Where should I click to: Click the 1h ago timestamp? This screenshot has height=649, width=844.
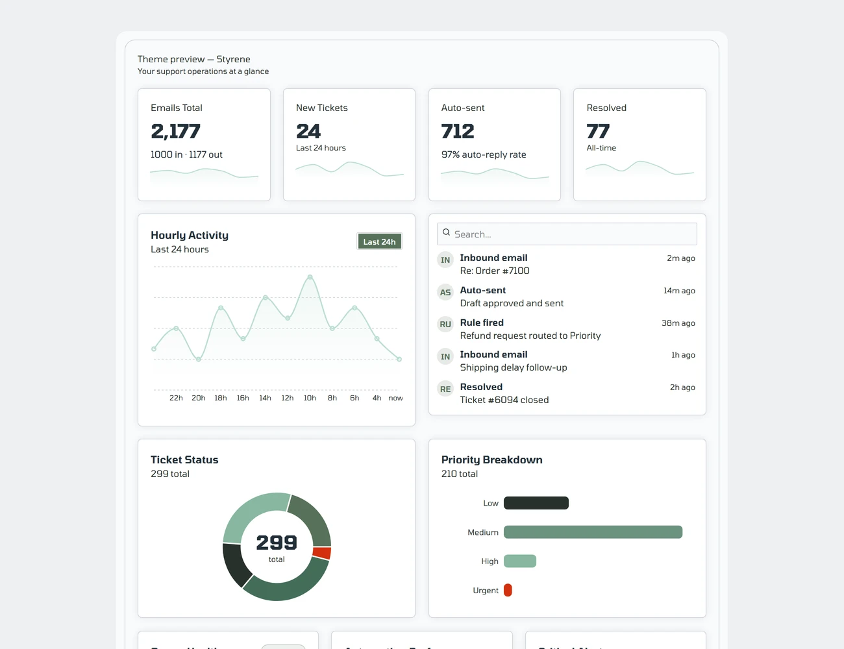[683, 355]
